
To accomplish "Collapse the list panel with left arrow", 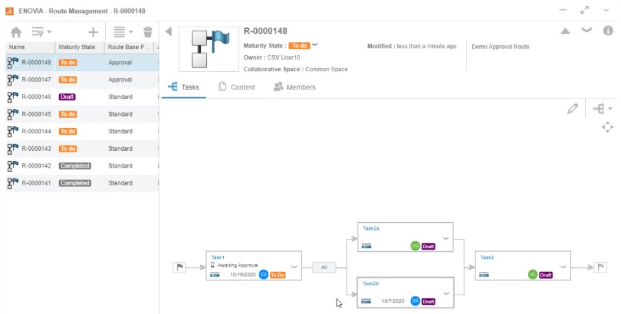I will tap(169, 31).
